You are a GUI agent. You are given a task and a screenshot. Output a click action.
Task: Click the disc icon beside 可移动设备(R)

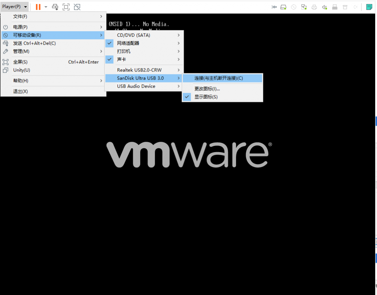pyautogui.click(x=6, y=35)
